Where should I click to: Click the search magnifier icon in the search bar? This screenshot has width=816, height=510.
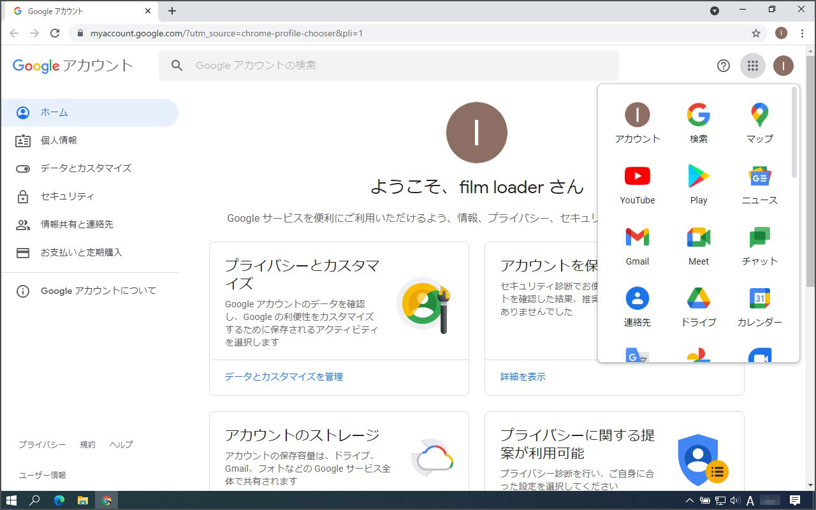pos(177,65)
